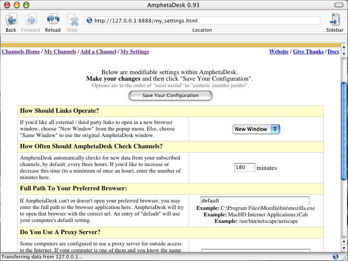Click the scrollbar up arrow at top

344,47
